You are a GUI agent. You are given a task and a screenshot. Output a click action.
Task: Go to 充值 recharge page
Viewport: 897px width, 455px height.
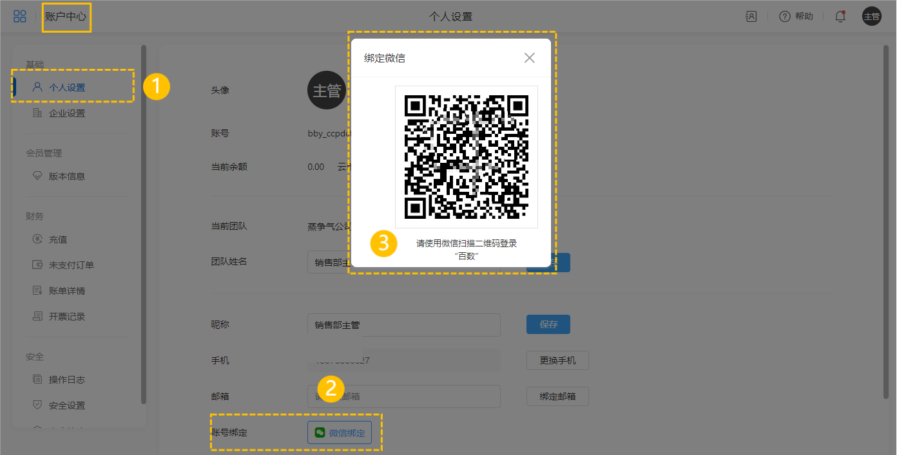(x=58, y=239)
